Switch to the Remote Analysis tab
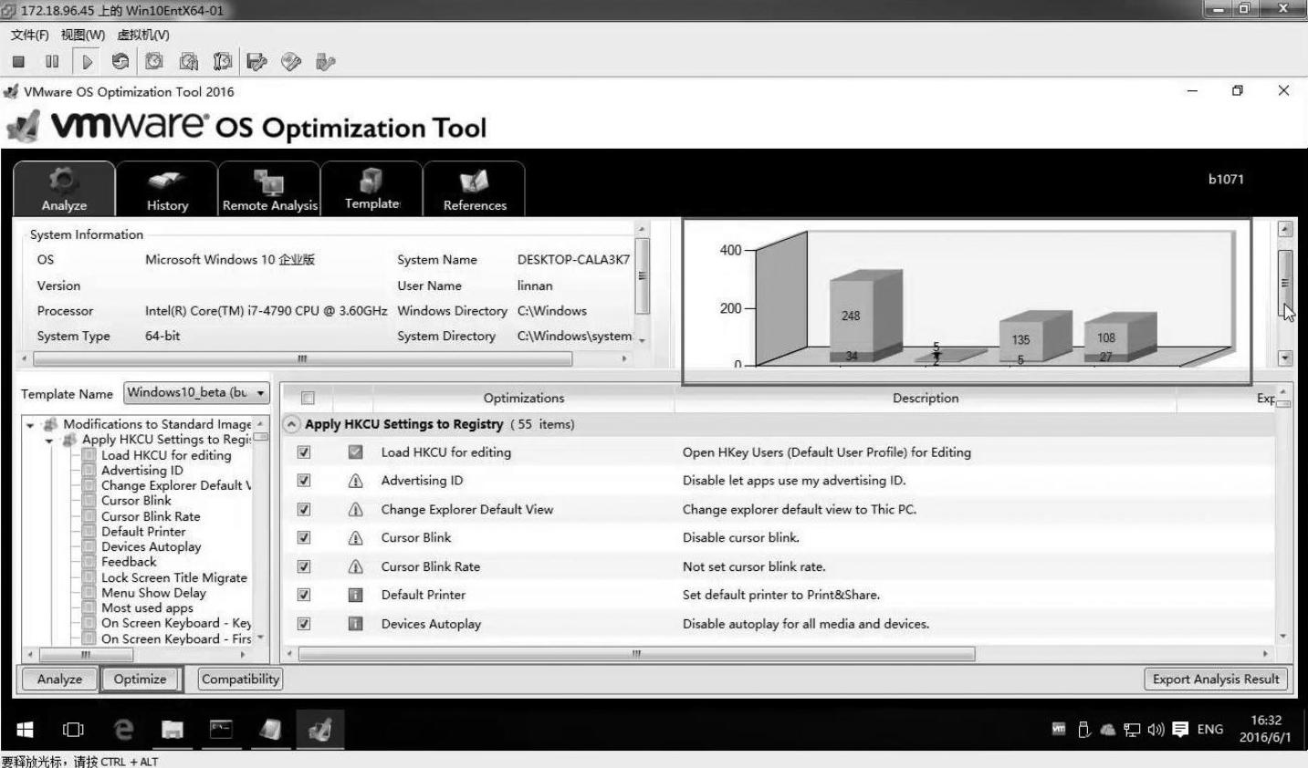Screen dimensions: 1308x768 tap(269, 189)
